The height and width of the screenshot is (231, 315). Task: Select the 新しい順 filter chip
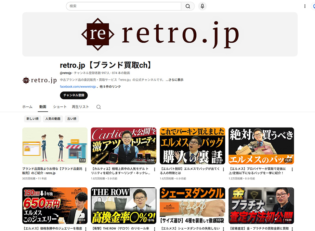[x=32, y=119]
